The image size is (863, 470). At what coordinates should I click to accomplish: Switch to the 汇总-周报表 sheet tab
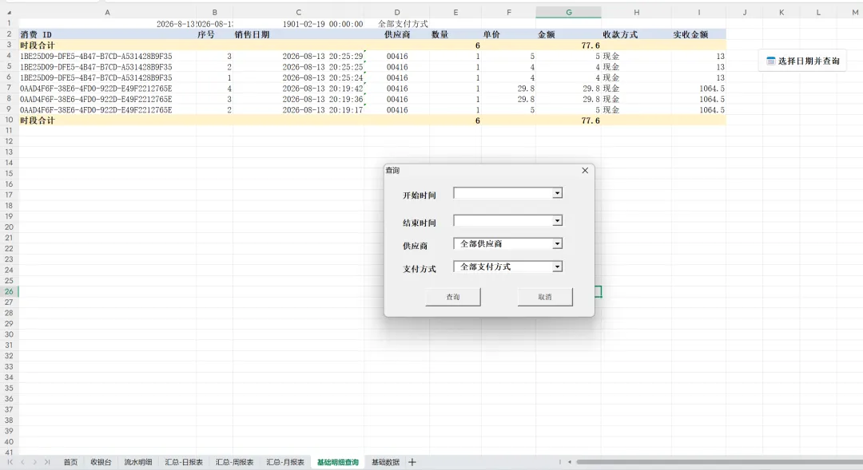pos(234,462)
